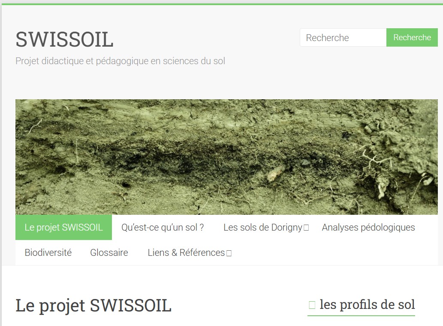Open the Biodiversité menu item
This screenshot has width=443, height=326.
[48, 252]
